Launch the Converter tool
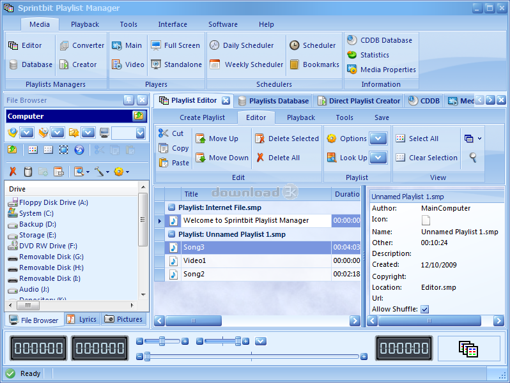This screenshot has width=510, height=383. pyautogui.click(x=82, y=45)
